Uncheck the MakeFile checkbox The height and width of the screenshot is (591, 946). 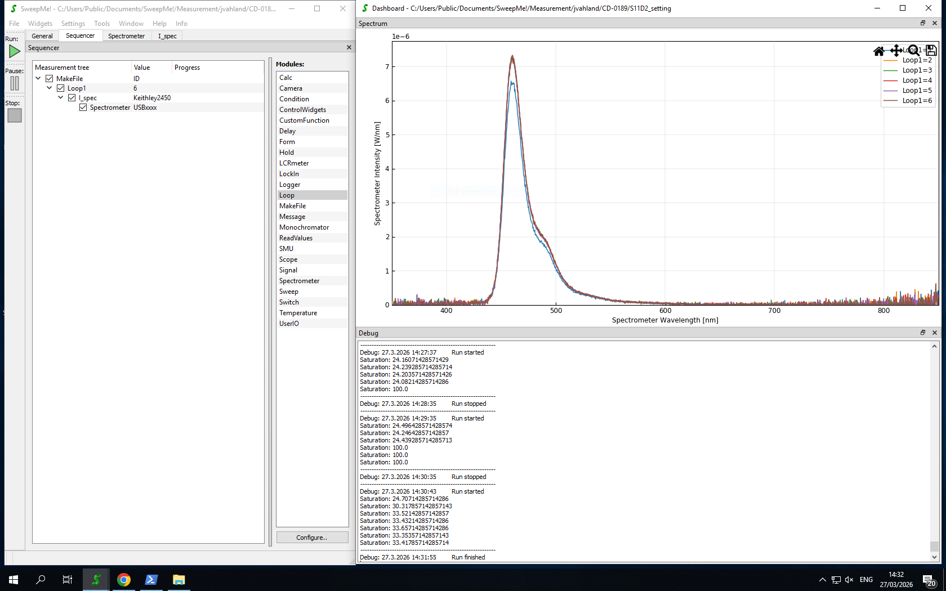[50, 79]
